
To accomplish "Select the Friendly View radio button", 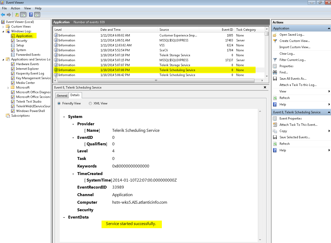I will (x=59, y=103).
